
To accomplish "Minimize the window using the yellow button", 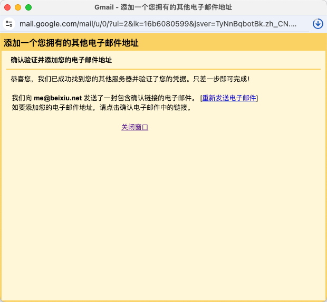I will pyautogui.click(x=18, y=7).
